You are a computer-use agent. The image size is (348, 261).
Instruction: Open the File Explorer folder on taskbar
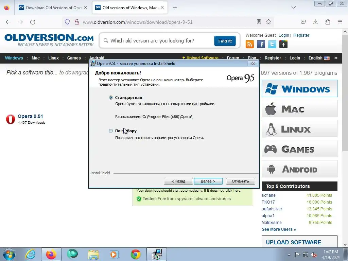pyautogui.click(x=93, y=254)
